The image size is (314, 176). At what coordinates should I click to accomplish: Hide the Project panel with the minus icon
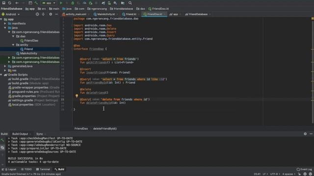coord(56,14)
